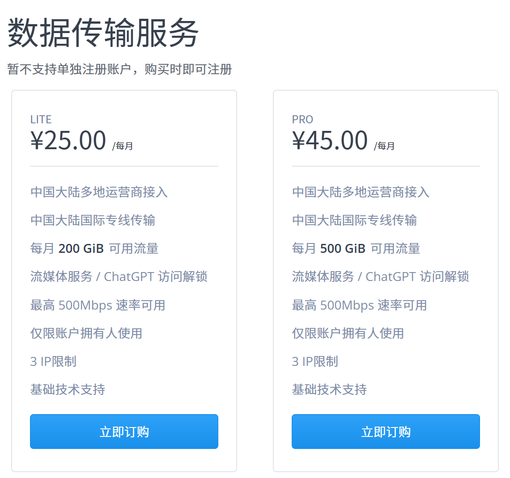This screenshot has height=478, width=510.
Task: Click 3 IP限制 in the LITE card
Action: coord(53,361)
